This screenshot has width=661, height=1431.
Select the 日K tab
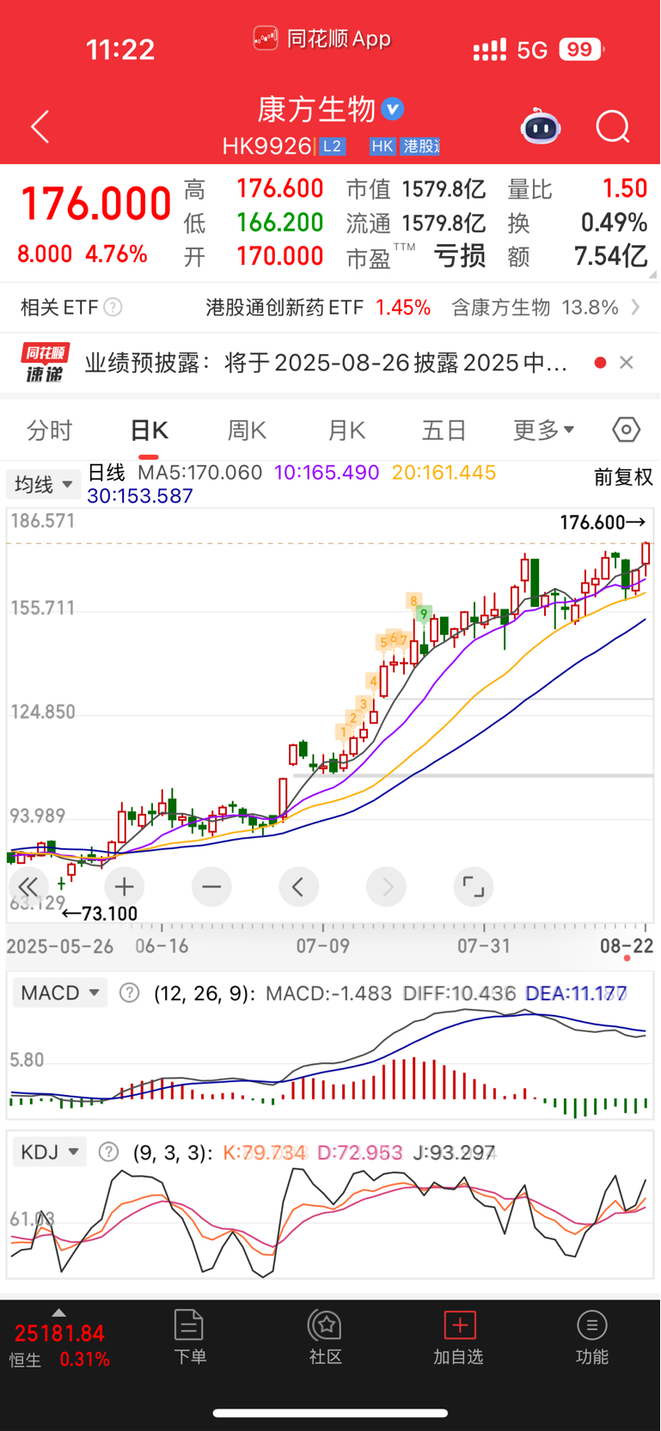coord(149,430)
